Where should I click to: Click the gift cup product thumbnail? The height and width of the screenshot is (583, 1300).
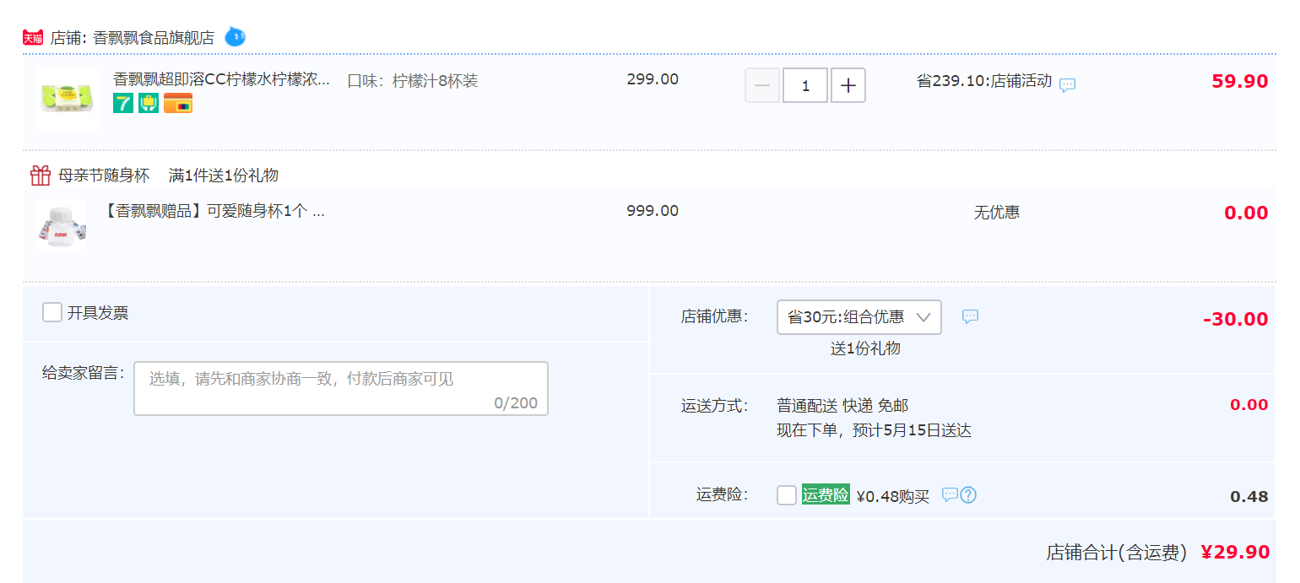[x=62, y=226]
